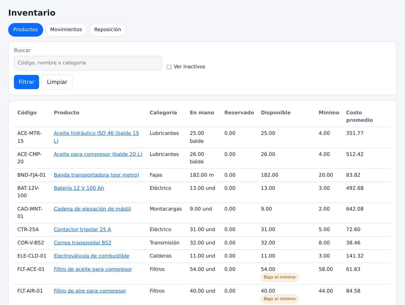Open Correa trapezoidal B52 link
405x305 pixels.
(x=82, y=243)
